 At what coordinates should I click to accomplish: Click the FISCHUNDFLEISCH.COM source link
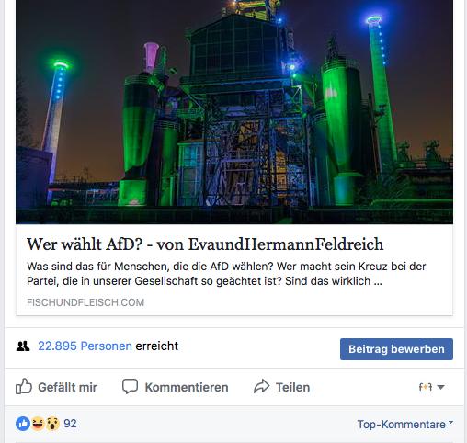point(85,302)
